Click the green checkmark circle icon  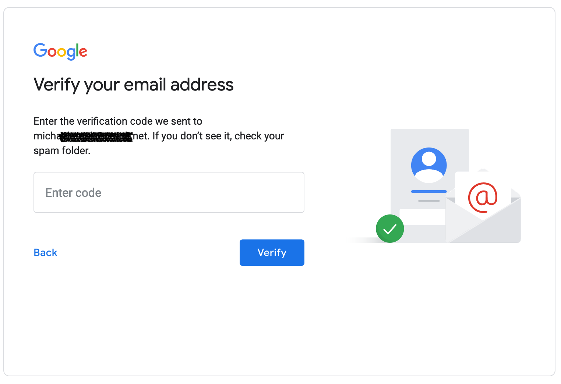click(390, 229)
